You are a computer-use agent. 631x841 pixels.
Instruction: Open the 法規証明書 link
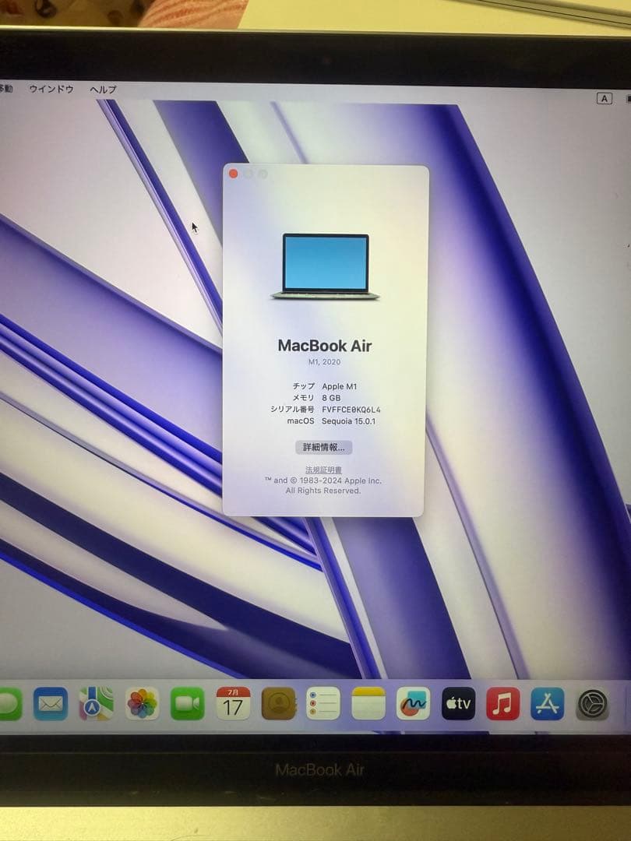(x=326, y=470)
